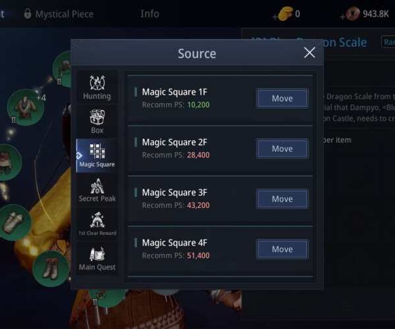Switch to the Info tab
This screenshot has width=395, height=329.
coord(149,14)
